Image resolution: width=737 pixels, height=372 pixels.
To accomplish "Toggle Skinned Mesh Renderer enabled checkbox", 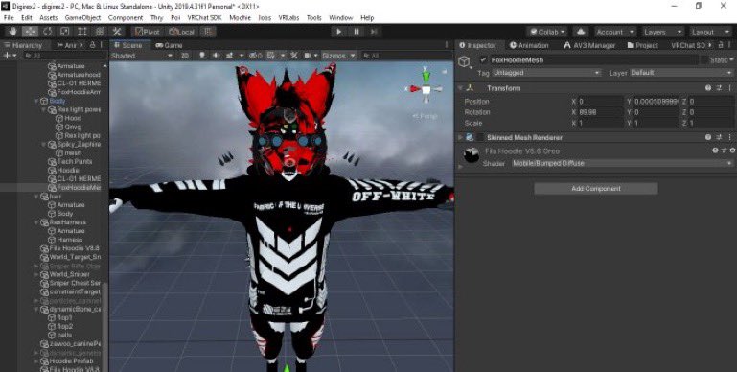I will tap(480, 137).
